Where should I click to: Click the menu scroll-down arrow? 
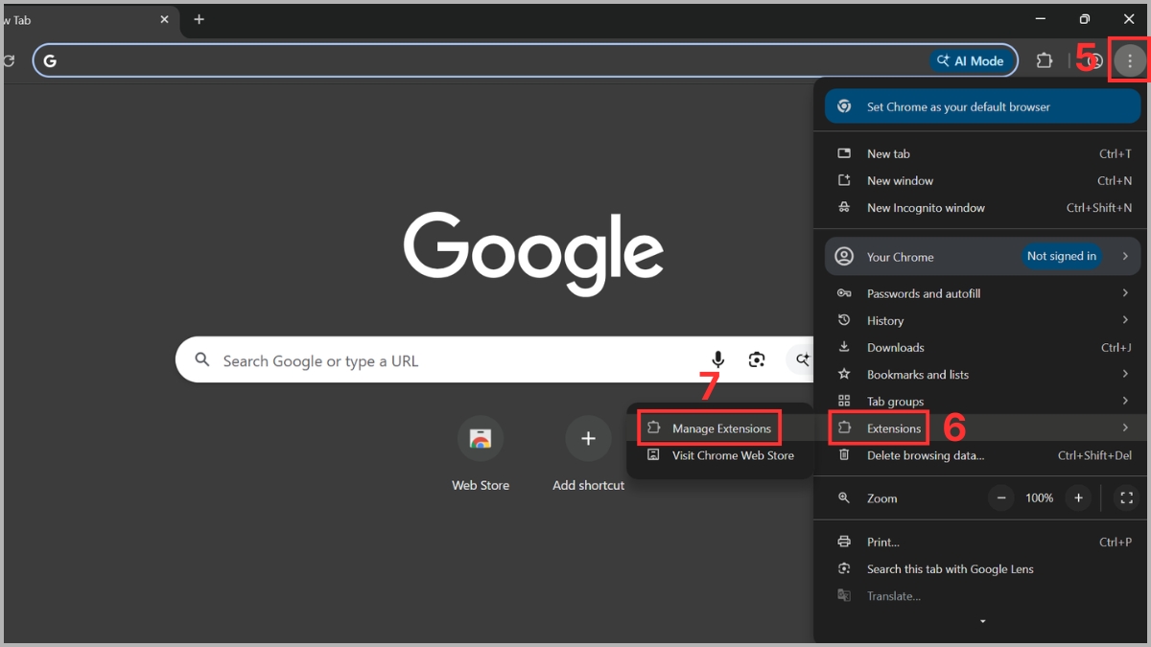[982, 622]
